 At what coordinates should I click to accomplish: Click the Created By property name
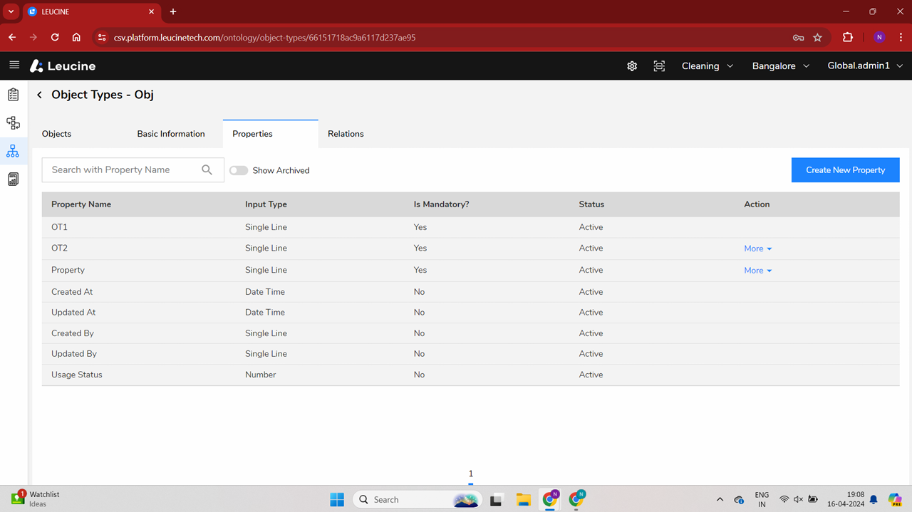73,333
